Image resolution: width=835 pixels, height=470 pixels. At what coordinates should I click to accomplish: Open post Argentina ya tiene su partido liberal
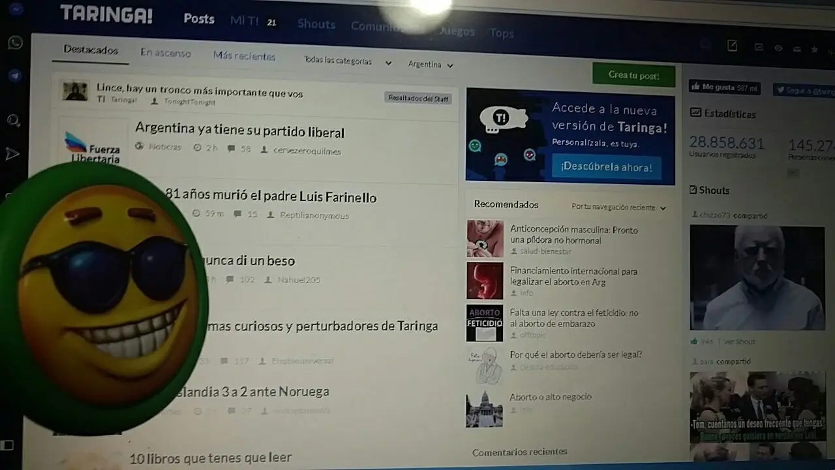pyautogui.click(x=239, y=131)
